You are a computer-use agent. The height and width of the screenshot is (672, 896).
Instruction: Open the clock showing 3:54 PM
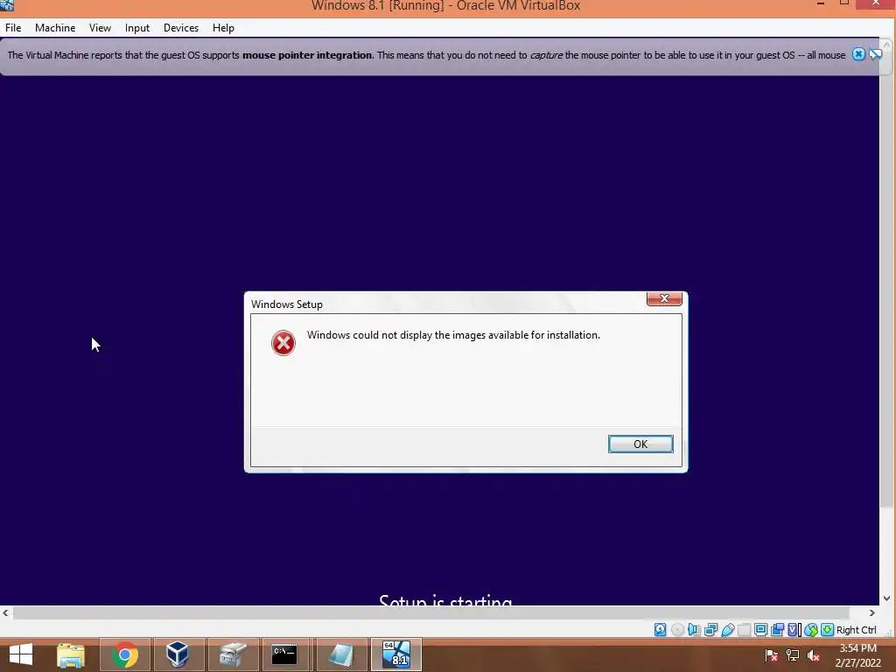click(857, 655)
